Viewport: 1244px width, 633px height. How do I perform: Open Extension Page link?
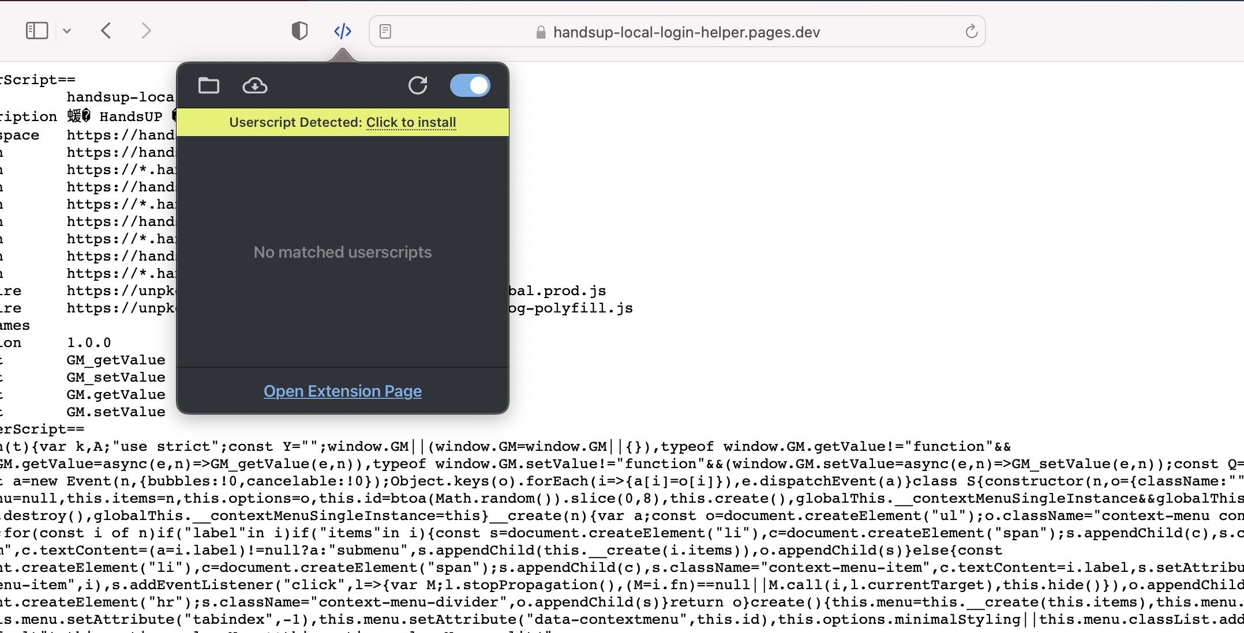(343, 391)
